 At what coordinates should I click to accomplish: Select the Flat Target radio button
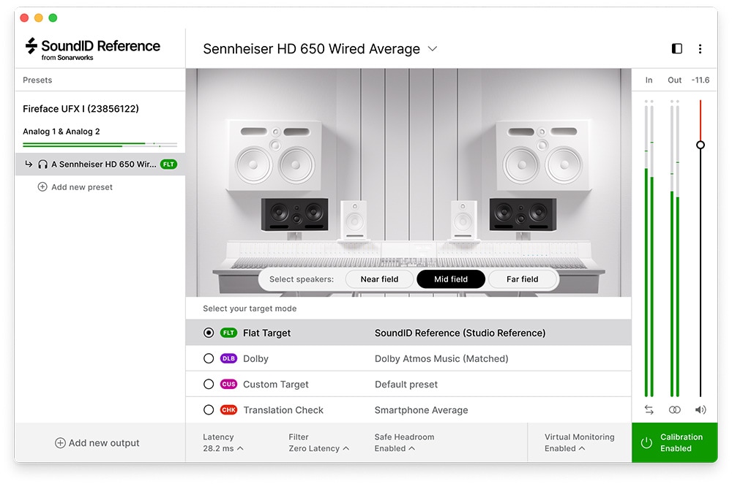(x=209, y=333)
